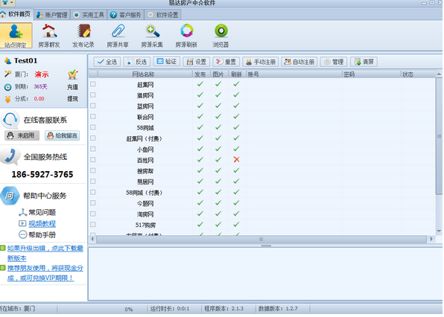Screen dimensions: 444x317
Task: Click the 验证 verify toolbar button
Action: [x=167, y=61]
